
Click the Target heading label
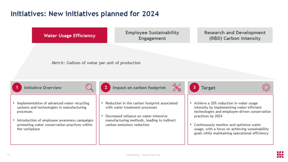(x=208, y=88)
